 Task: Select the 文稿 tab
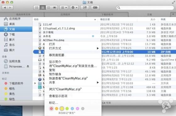coord(149,14)
